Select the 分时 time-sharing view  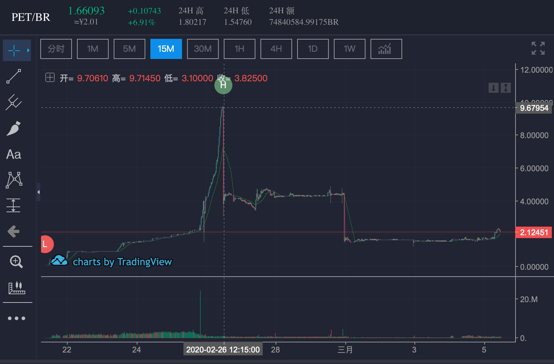(56, 49)
